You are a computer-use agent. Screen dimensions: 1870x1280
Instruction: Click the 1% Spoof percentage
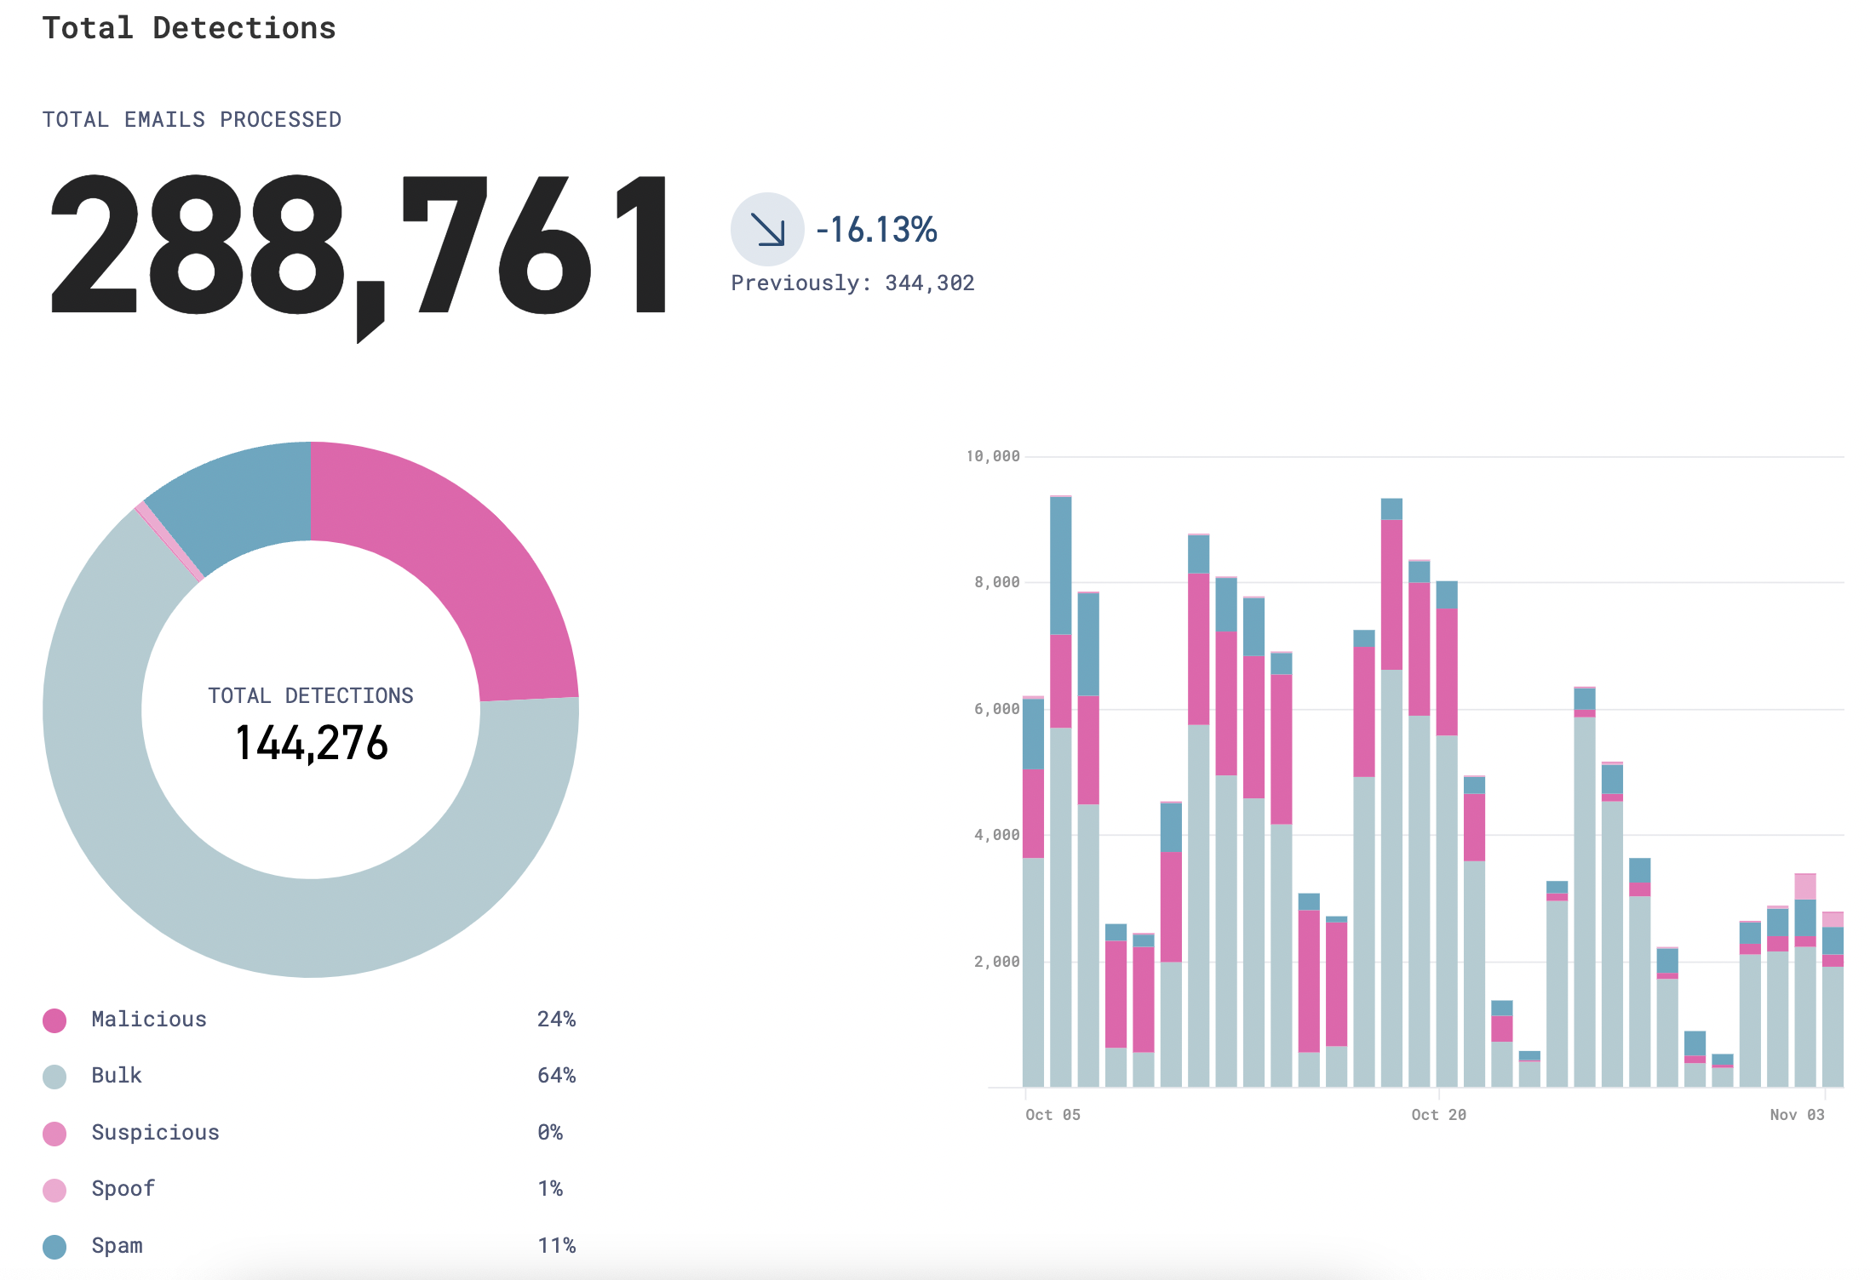(550, 1188)
